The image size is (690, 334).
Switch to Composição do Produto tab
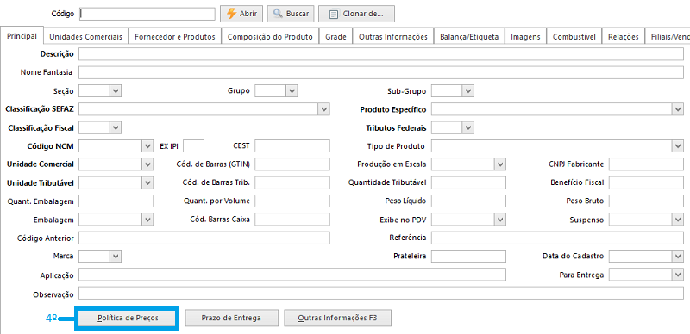tap(270, 37)
